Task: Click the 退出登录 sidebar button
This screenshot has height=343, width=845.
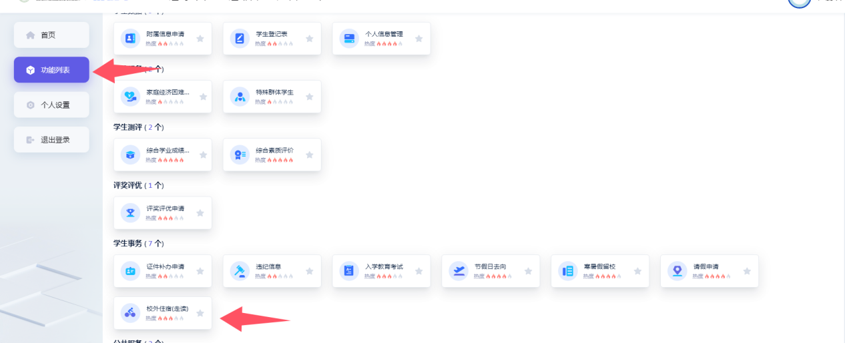Action: (51, 140)
